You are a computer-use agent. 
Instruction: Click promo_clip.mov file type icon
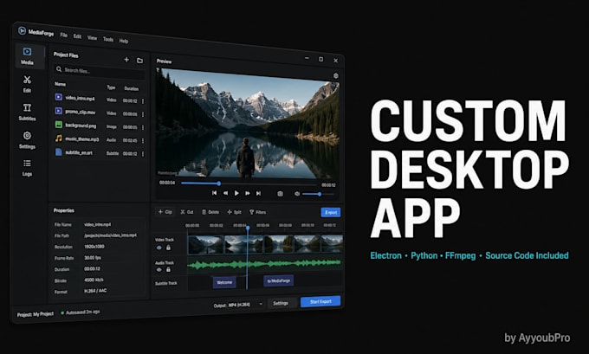pyautogui.click(x=59, y=111)
